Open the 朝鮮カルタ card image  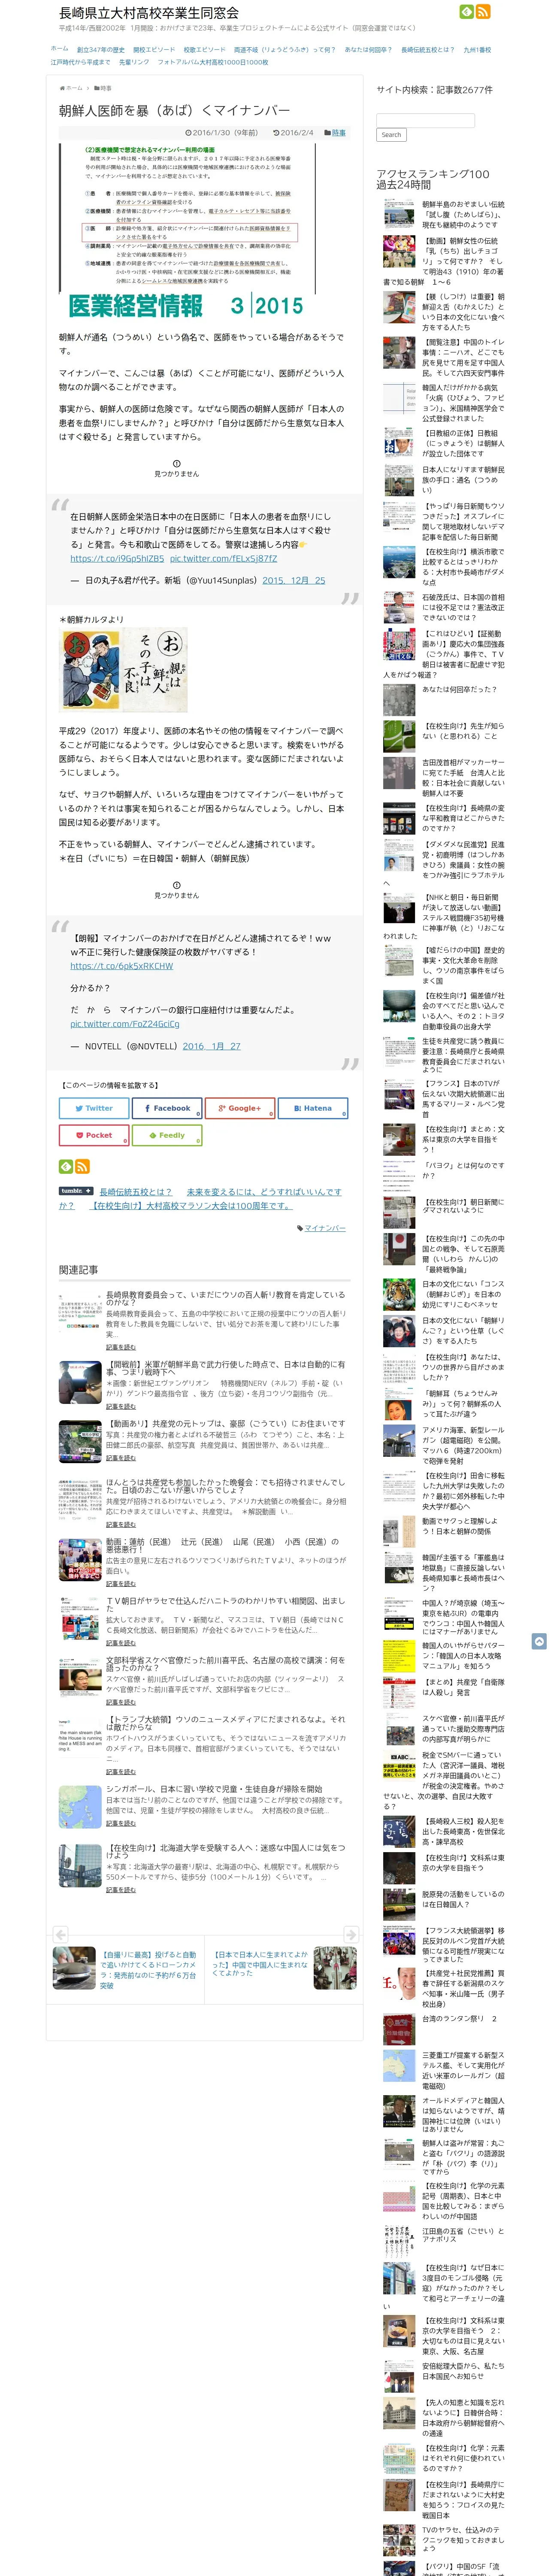[124, 670]
